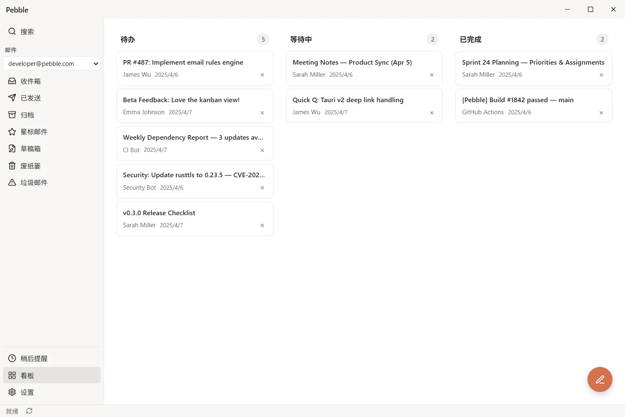Click the 等待中 count badge 2
625x417 pixels.
click(x=433, y=39)
